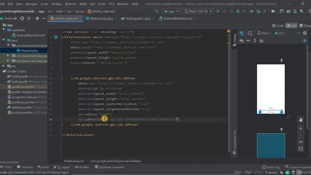Run the app with green play button
Viewport: 311px width, 175px height.
pyautogui.click(x=218, y=11)
